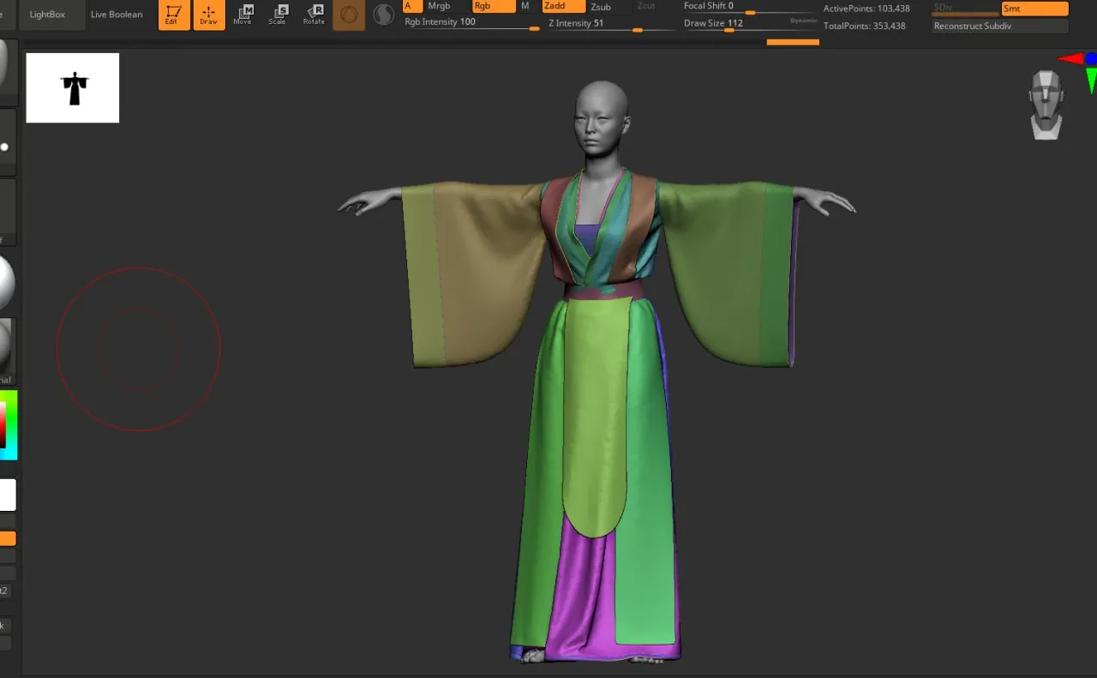Toggle Dynamic draw size
Image resolution: width=1097 pixels, height=678 pixels.
(804, 21)
